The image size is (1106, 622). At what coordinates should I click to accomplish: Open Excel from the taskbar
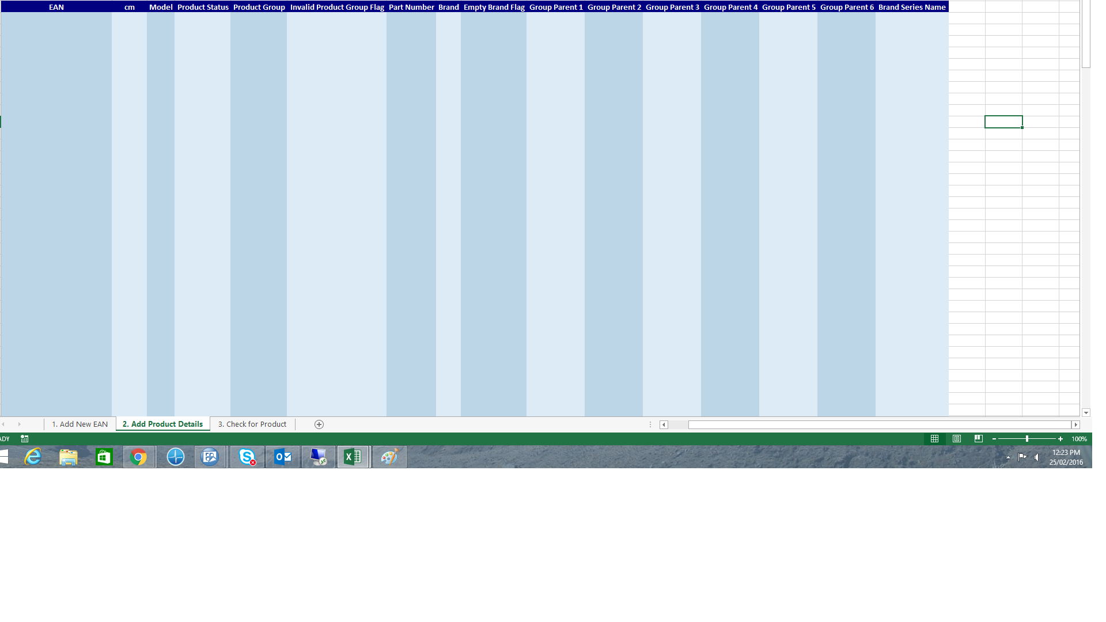(353, 457)
